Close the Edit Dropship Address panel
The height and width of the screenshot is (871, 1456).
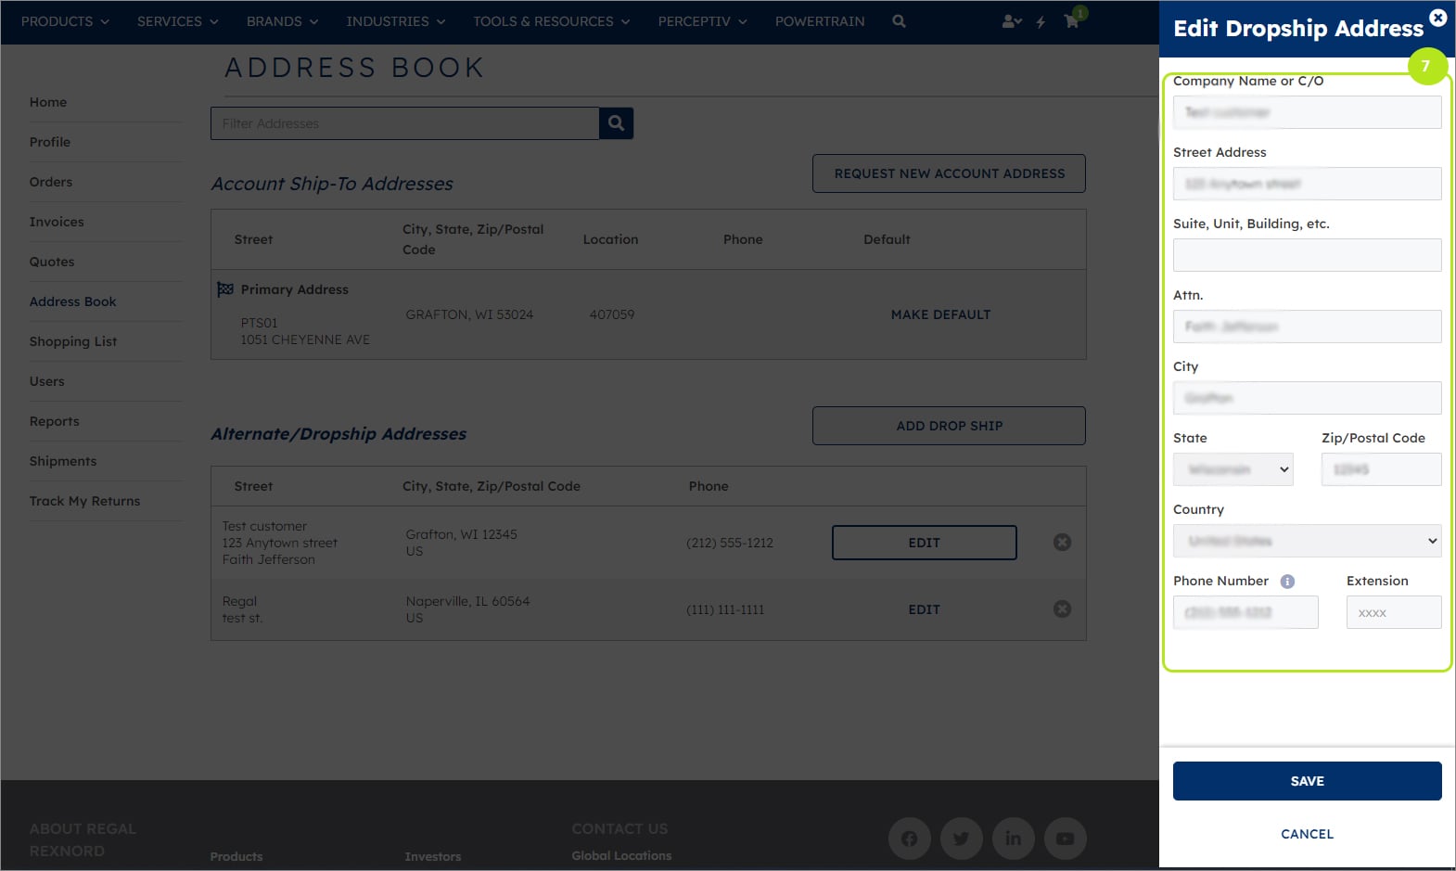tap(1437, 17)
